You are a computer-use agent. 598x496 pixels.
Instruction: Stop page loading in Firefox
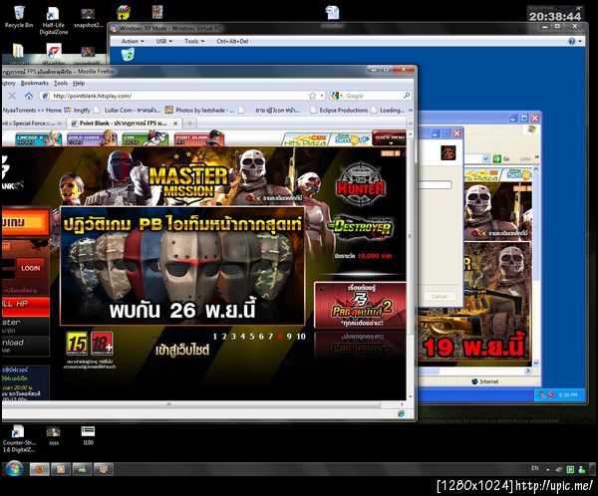tap(12, 96)
